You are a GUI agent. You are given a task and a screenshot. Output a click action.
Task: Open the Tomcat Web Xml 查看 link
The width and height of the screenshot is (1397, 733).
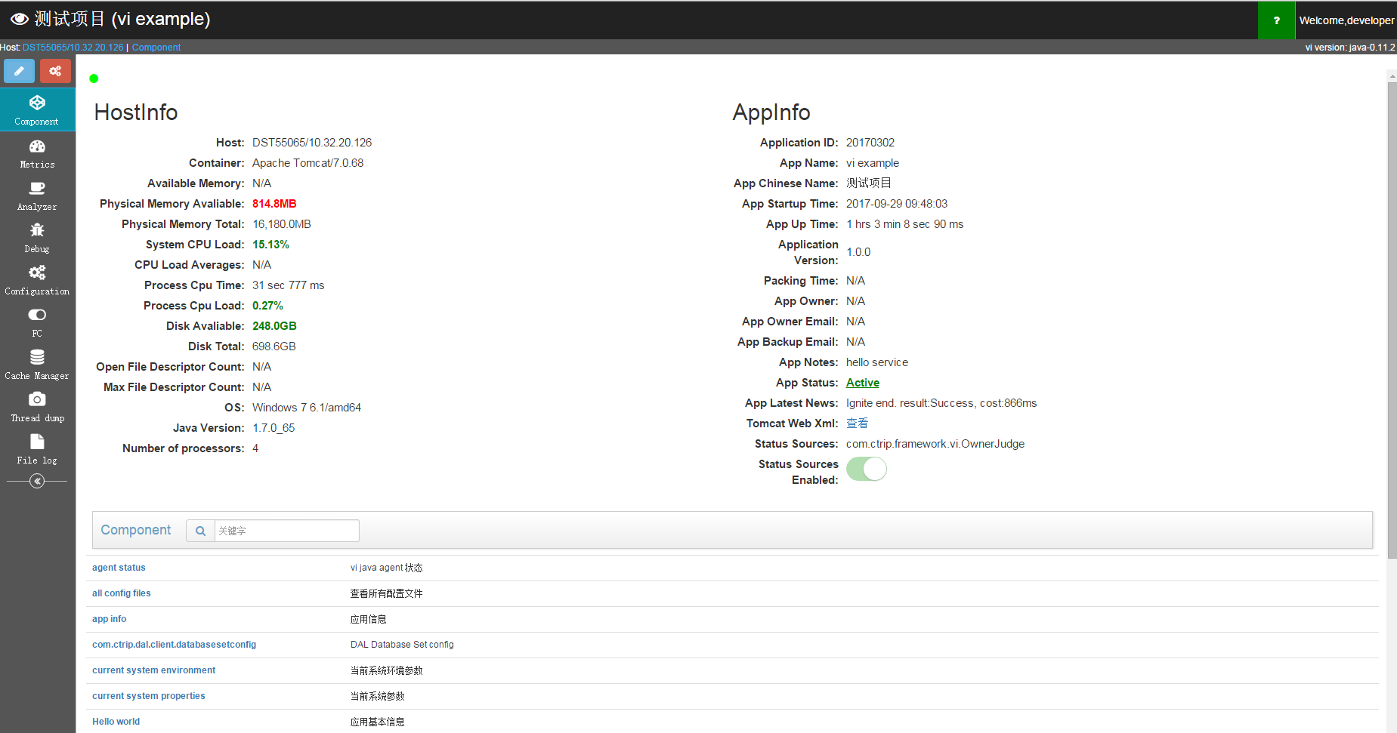(857, 423)
